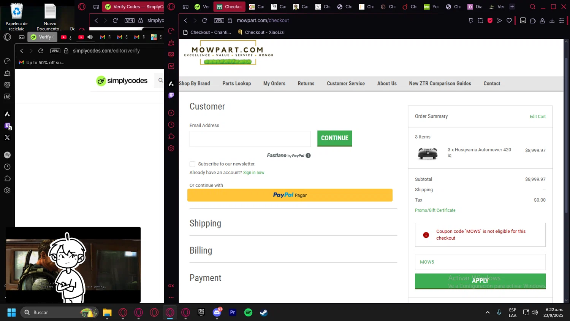Viewport: 570px width, 321px height.
Task: Open settings gear in left white sidebar
Action: tap(7, 190)
